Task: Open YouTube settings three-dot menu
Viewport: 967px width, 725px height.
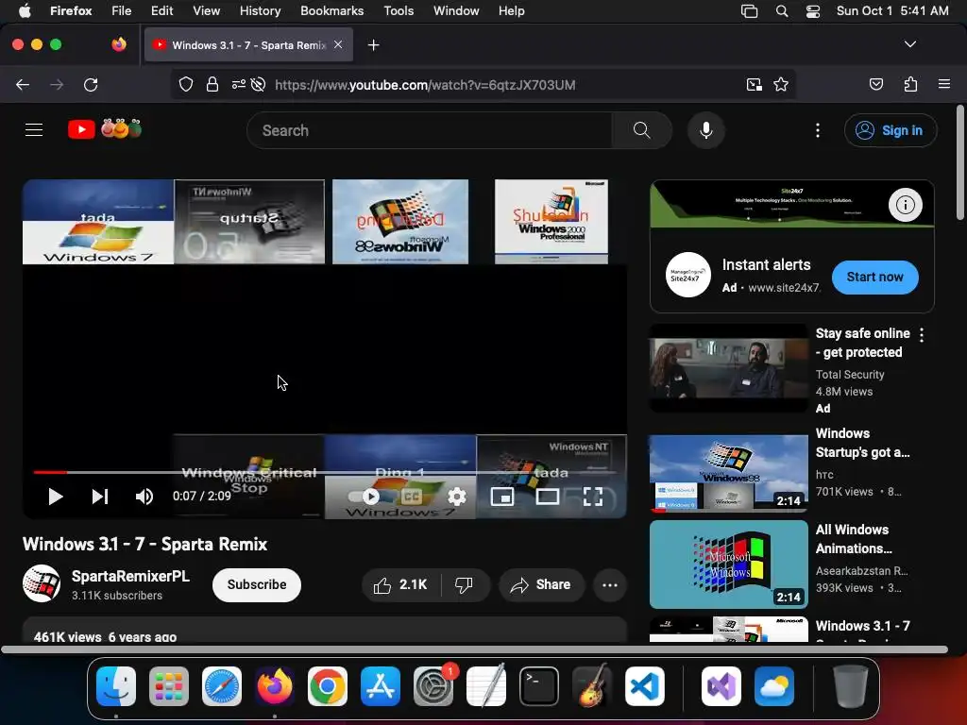Action: [x=818, y=130]
